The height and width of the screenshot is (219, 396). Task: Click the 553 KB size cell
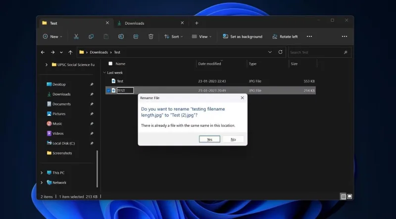coord(309,81)
